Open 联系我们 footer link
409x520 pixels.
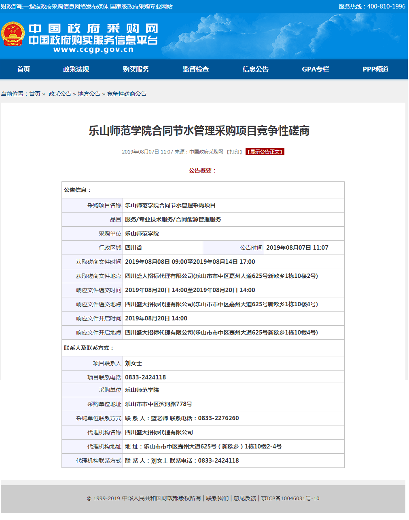(217, 498)
